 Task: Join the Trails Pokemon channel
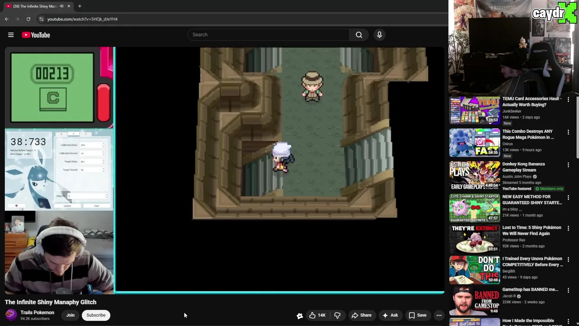coord(71,315)
